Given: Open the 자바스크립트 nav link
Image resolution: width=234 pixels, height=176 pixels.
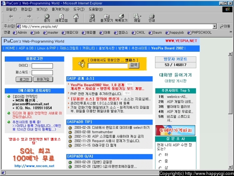Looking at the screenshot, I should click(x=69, y=48).
